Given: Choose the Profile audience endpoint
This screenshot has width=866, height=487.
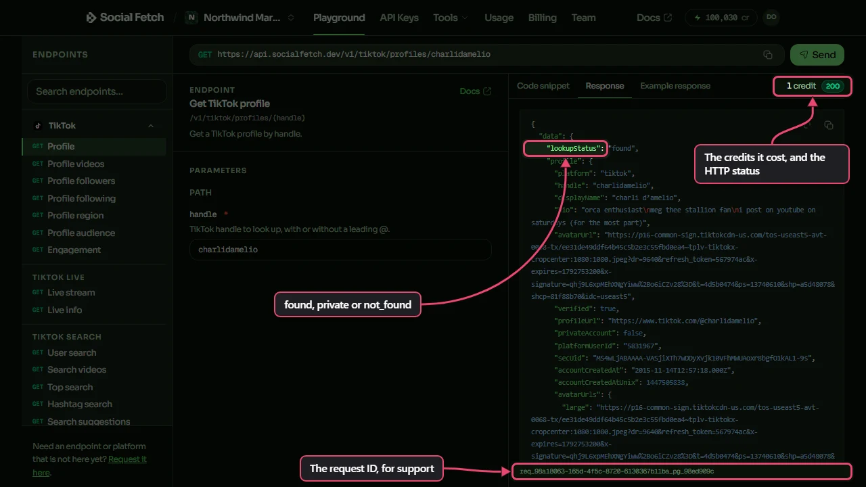Looking at the screenshot, I should [x=94, y=233].
